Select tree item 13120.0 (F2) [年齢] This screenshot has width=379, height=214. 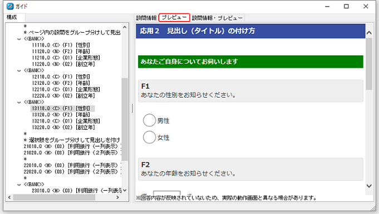[61, 115]
